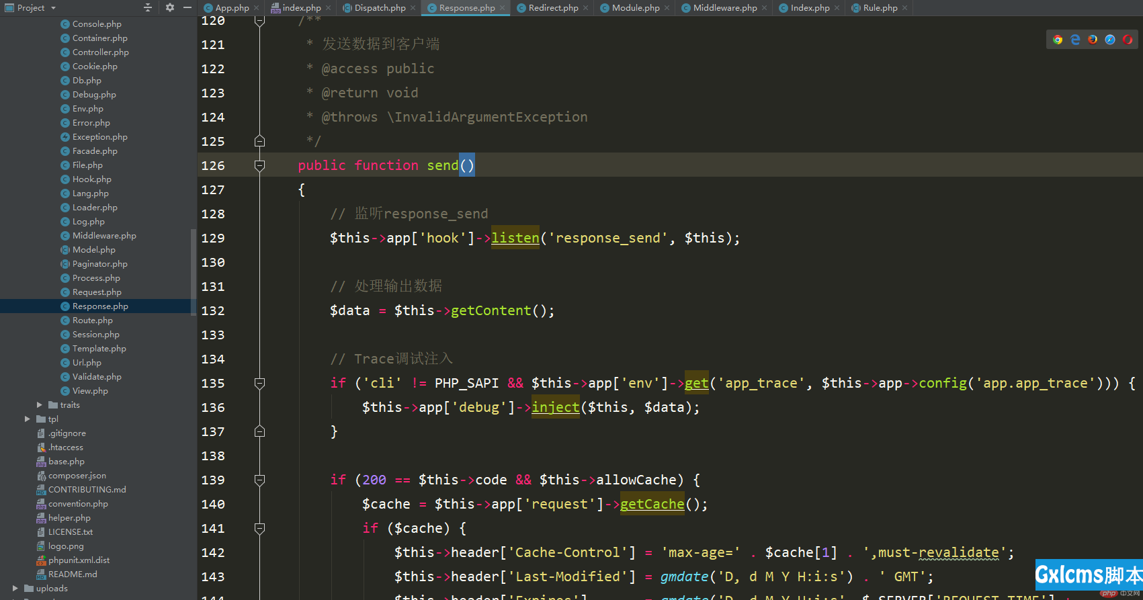
Task: Open Hook.php file
Action: (92, 179)
